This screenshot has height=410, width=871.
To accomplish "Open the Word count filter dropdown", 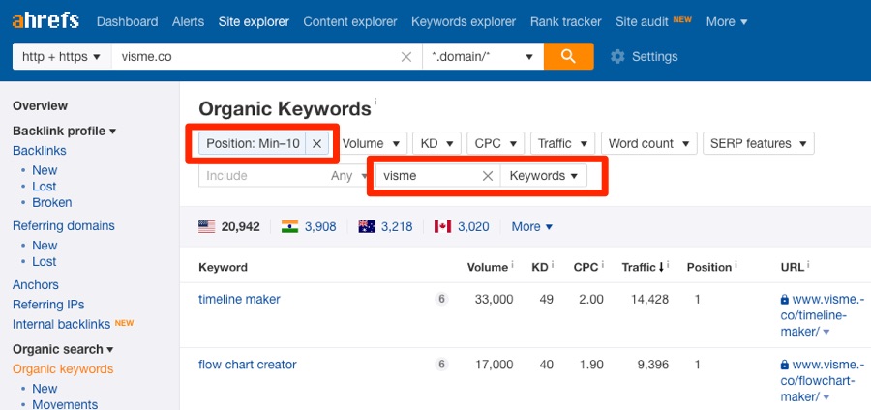I will pyautogui.click(x=648, y=143).
